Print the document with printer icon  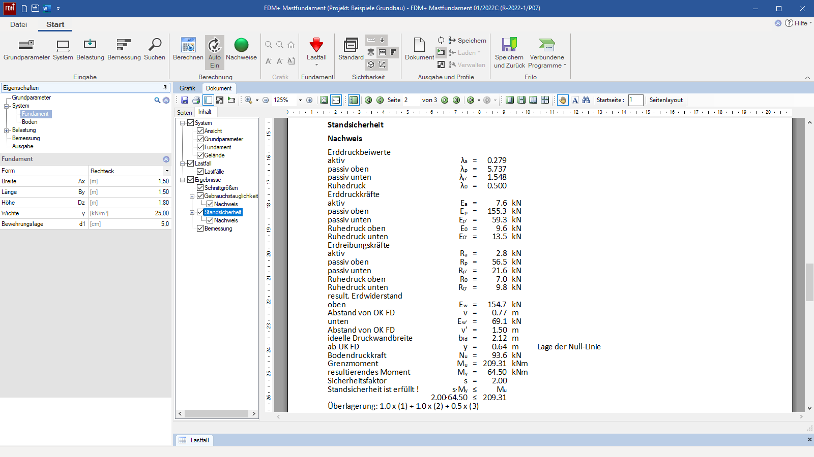click(196, 100)
